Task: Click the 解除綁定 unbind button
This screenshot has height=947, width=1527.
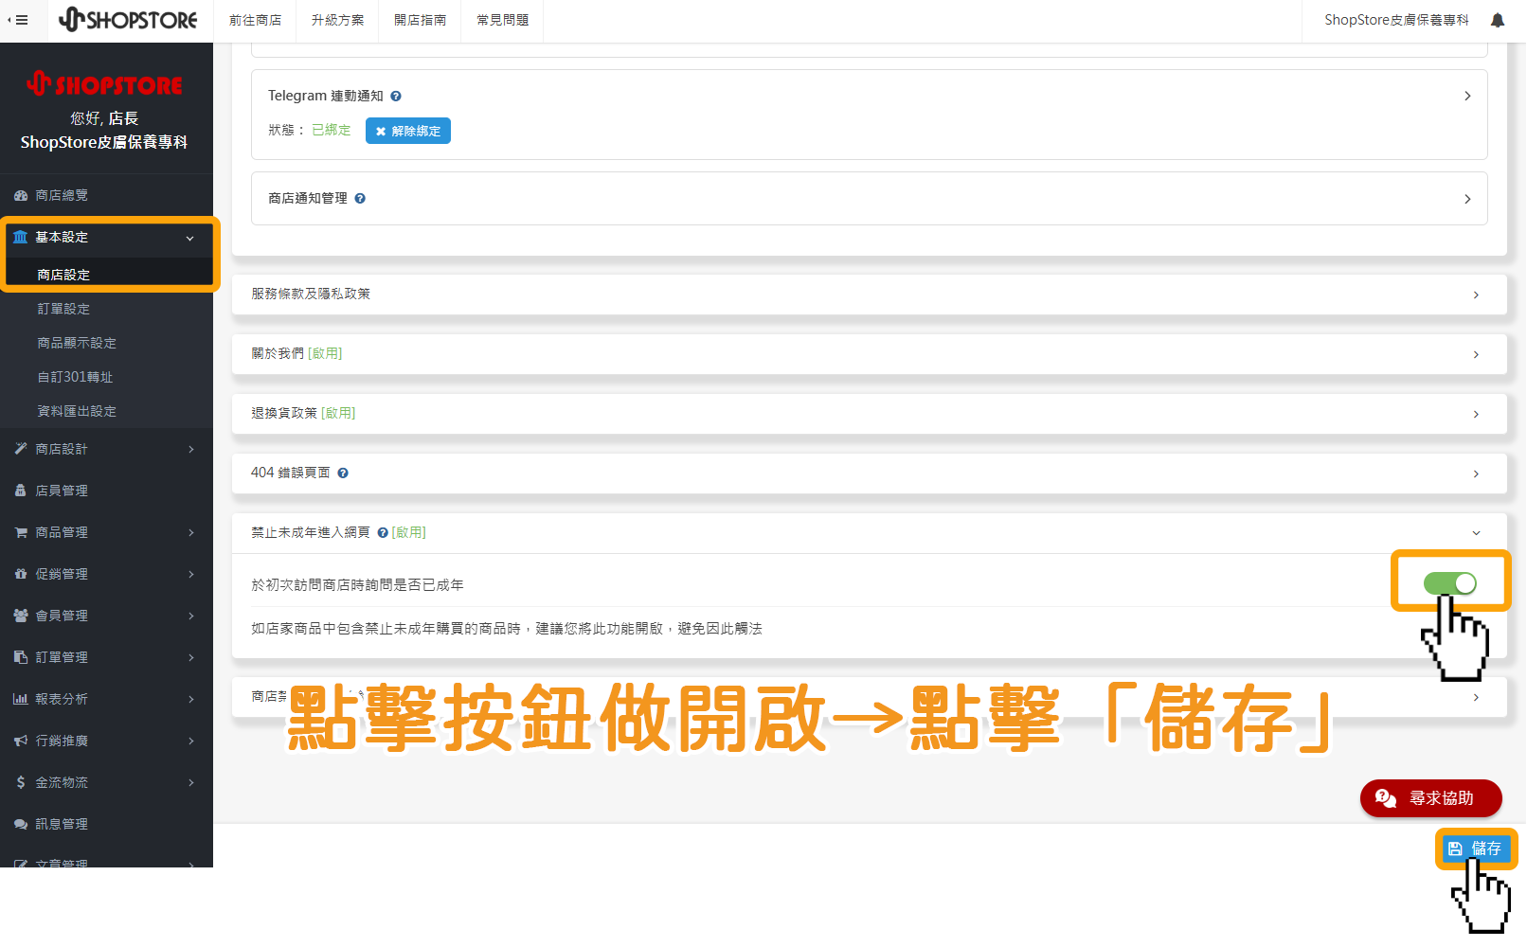Action: [x=407, y=131]
